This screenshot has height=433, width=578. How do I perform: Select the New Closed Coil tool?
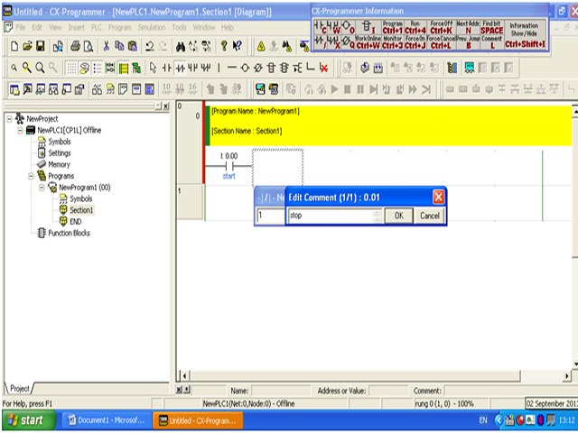[x=258, y=69]
